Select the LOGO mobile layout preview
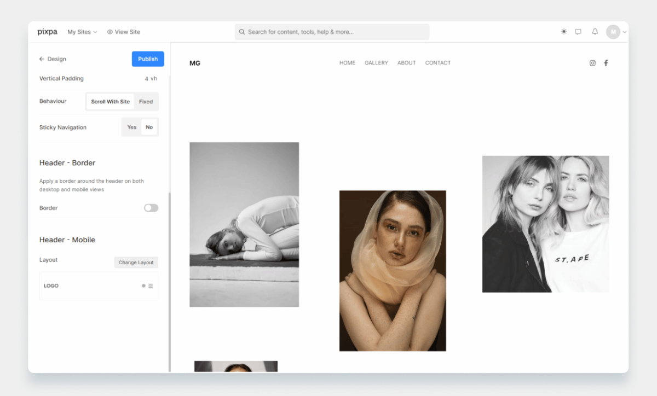The width and height of the screenshot is (657, 396). [x=99, y=286]
